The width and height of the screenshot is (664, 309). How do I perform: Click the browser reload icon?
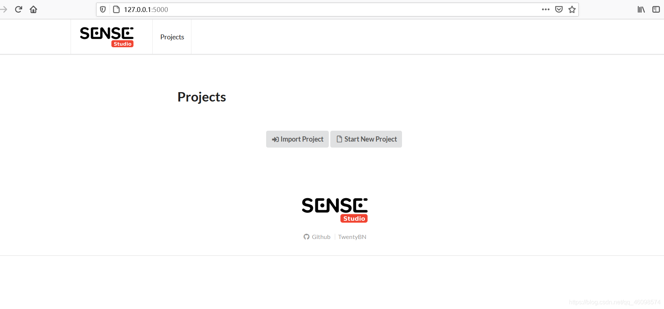coord(18,9)
